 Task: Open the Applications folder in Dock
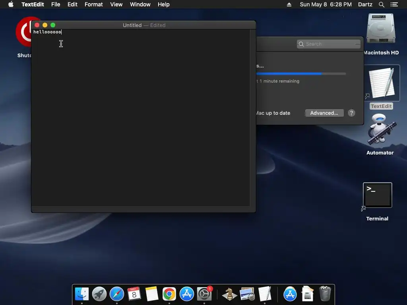[290, 294]
